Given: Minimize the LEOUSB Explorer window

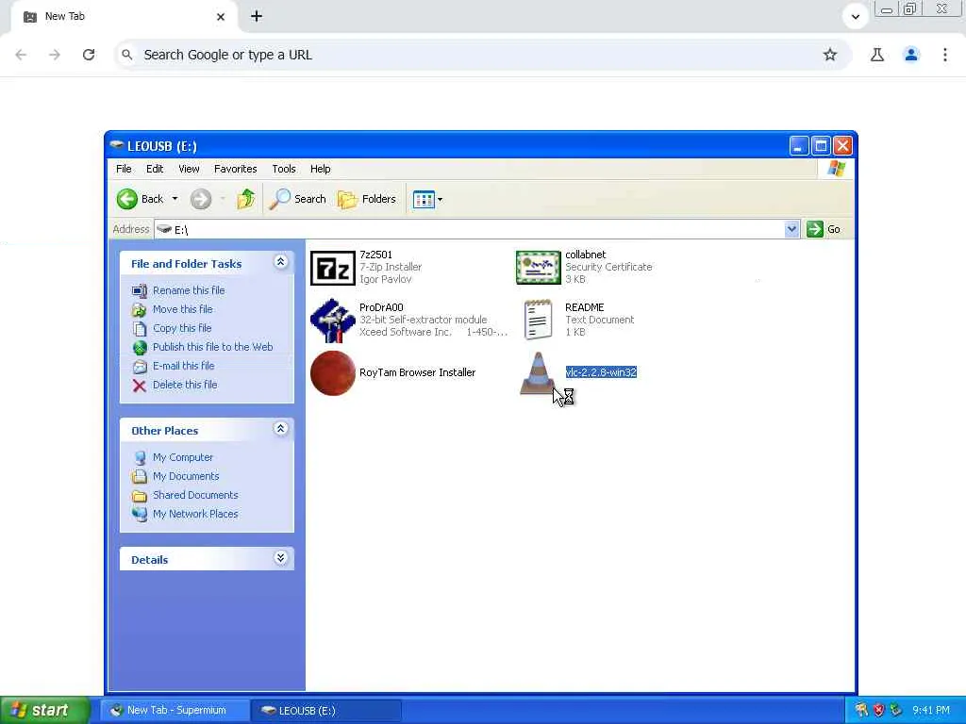Looking at the screenshot, I should (798, 146).
